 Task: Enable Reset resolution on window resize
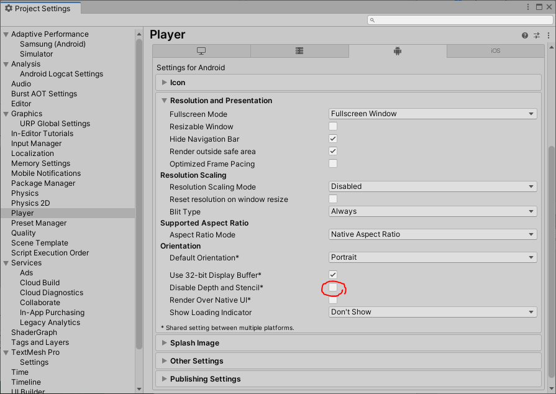point(333,199)
